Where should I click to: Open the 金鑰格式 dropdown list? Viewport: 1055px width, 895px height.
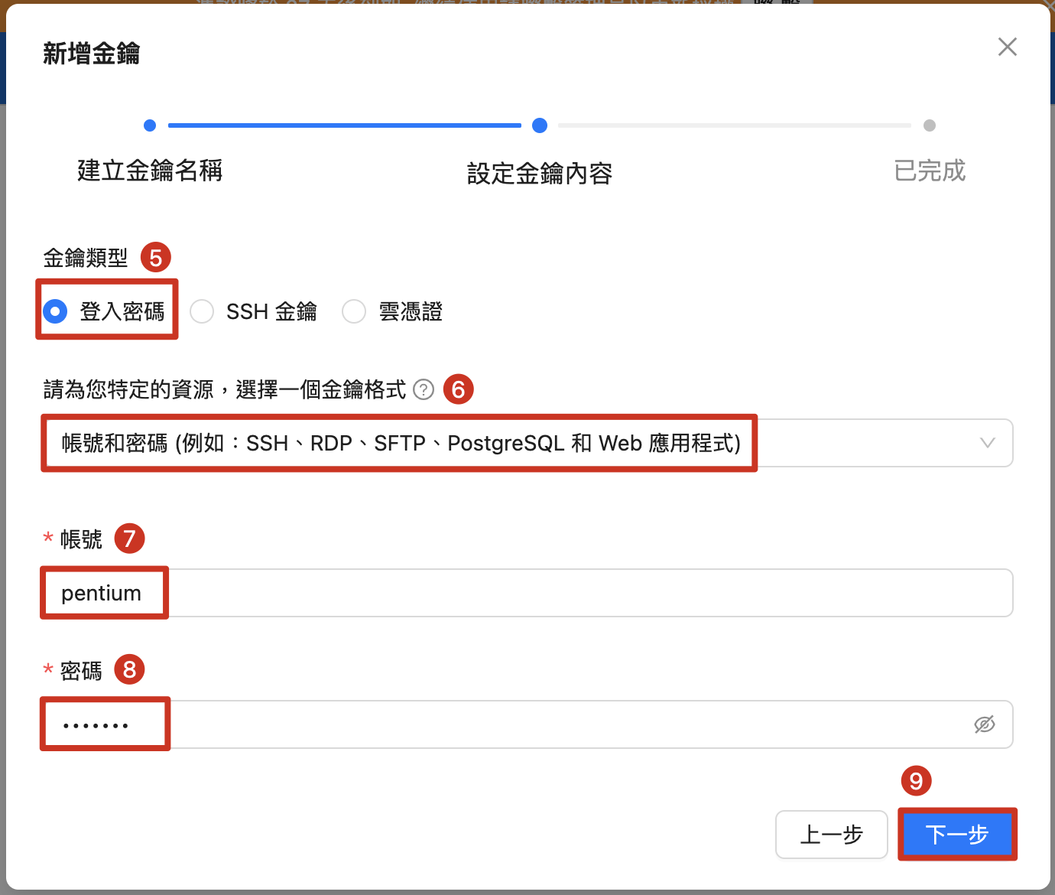pos(527,443)
